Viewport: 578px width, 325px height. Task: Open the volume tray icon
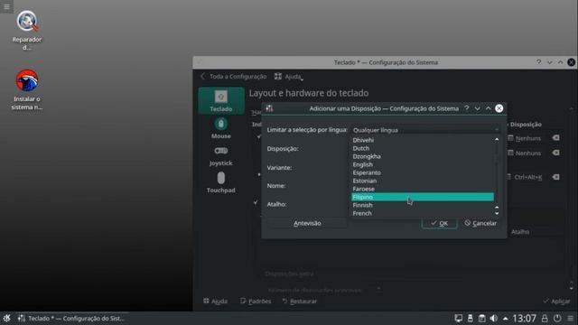[494, 318]
